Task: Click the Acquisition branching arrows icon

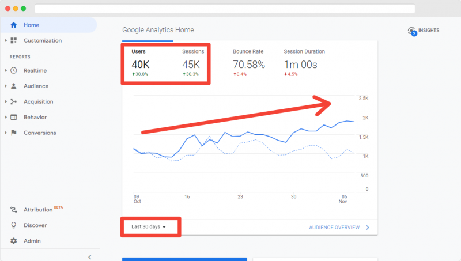Action: [x=13, y=102]
